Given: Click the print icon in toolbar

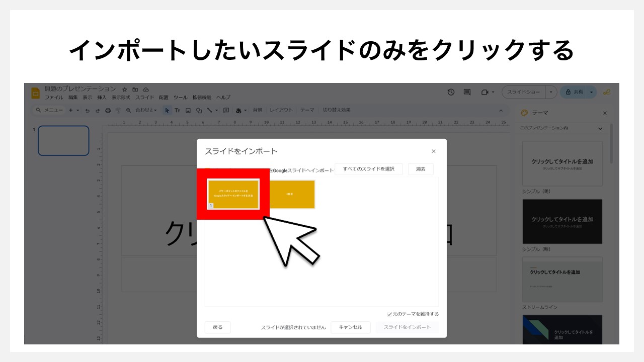Looking at the screenshot, I should coord(108,110).
